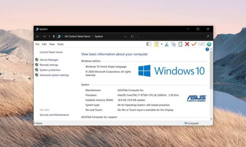The image size is (246, 147).
Task: Click 'ASUSTek Computer Inc. support' section heading
Action: (x=99, y=117)
